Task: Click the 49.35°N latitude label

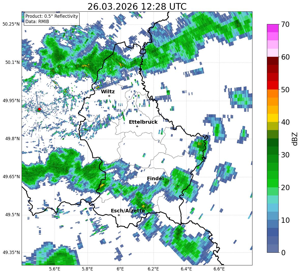Action: click(11, 252)
